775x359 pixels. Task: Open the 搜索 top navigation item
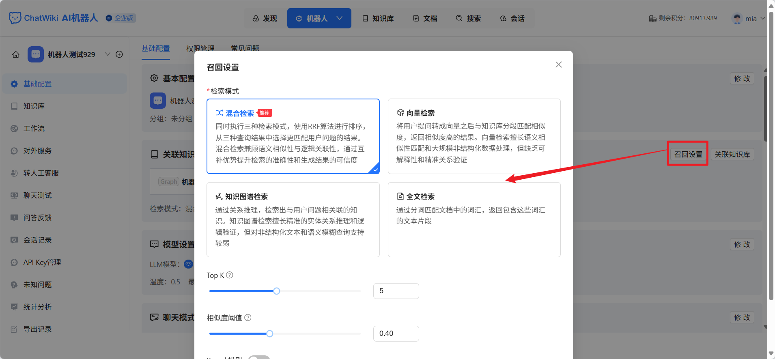pos(468,18)
